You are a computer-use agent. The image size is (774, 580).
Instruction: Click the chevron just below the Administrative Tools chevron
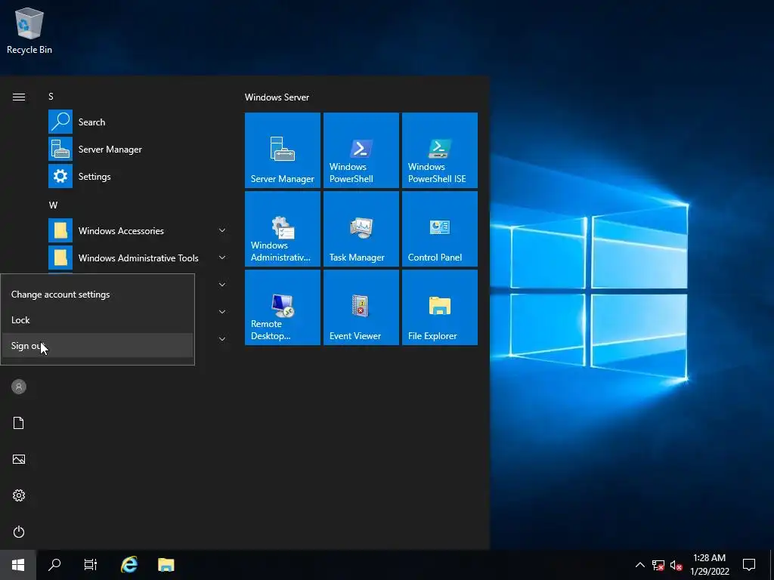click(222, 285)
